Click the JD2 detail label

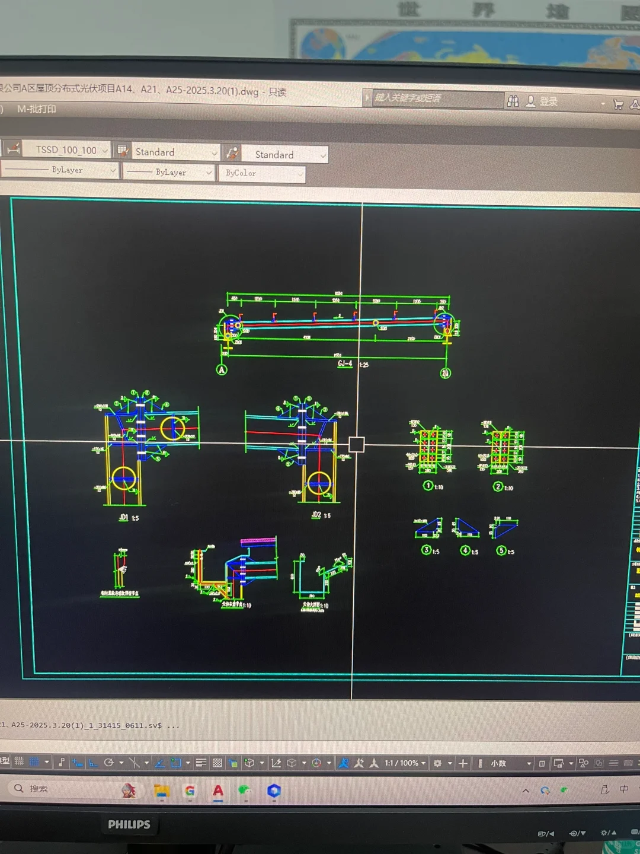coord(316,515)
